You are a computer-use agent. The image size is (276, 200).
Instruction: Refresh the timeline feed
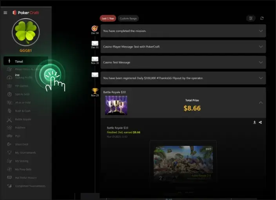click(x=262, y=18)
